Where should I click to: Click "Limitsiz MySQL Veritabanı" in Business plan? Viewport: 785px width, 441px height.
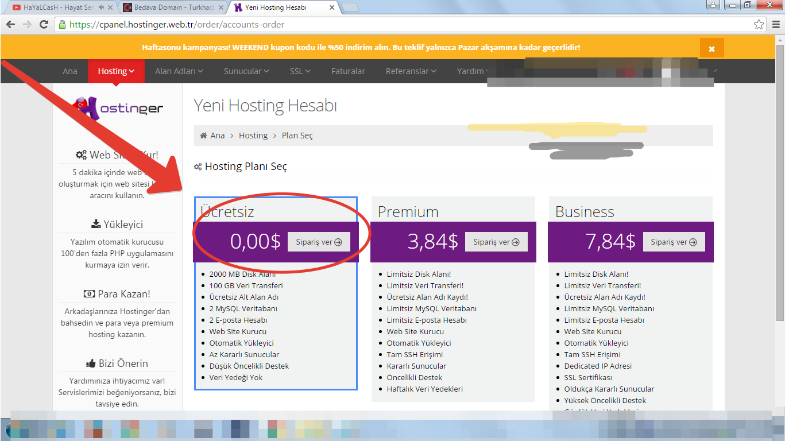click(609, 308)
